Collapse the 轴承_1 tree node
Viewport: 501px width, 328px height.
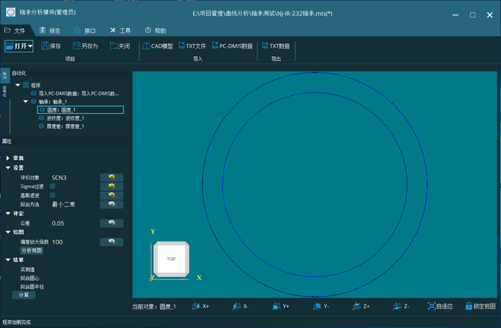click(26, 102)
